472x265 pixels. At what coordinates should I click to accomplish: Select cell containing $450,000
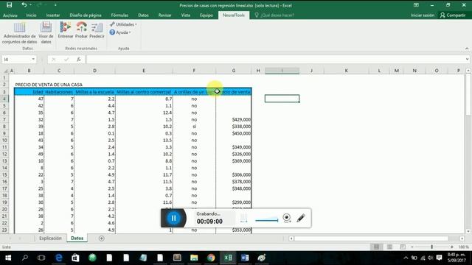tap(234, 133)
